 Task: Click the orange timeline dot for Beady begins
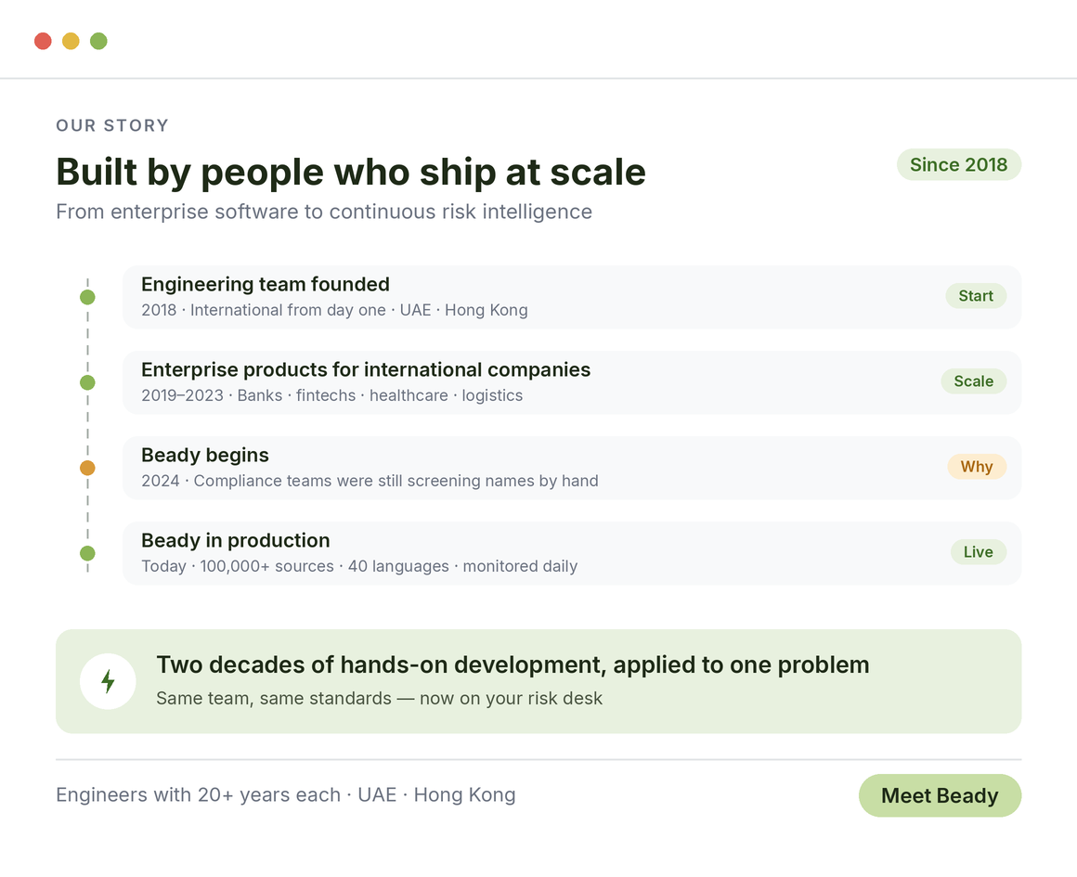[87, 468]
